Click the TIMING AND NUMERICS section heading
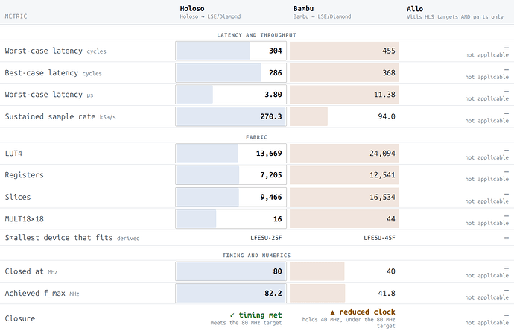Image resolution: width=514 pixels, height=331 pixels. pyautogui.click(x=256, y=256)
